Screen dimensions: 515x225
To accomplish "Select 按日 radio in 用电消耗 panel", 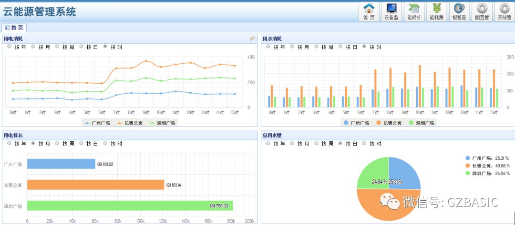I will (x=82, y=47).
